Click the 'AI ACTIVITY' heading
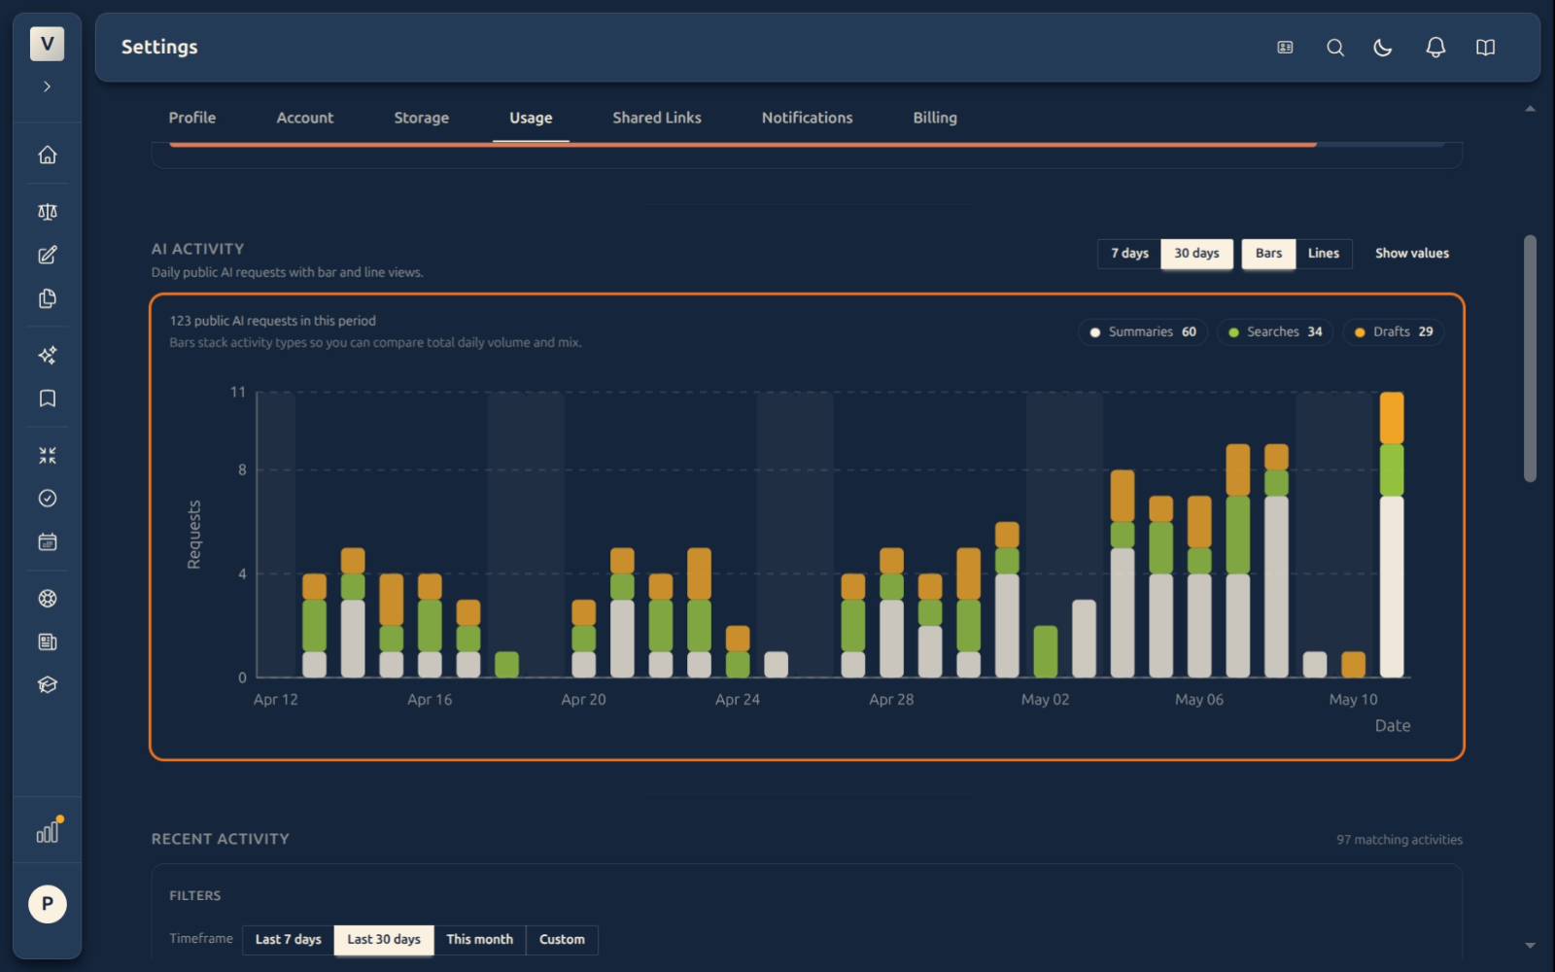The image size is (1555, 972). [197, 249]
